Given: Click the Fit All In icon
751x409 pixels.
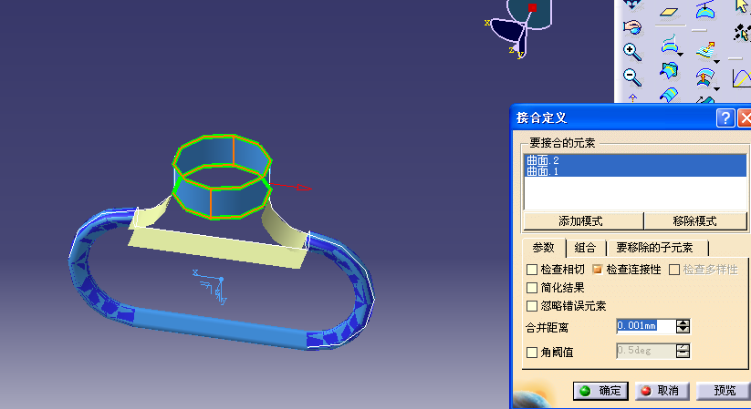Looking at the screenshot, I should point(631,4).
